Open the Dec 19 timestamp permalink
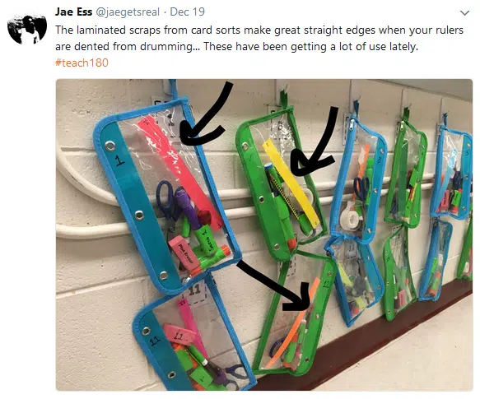This screenshot has height=399, width=480. click(188, 12)
